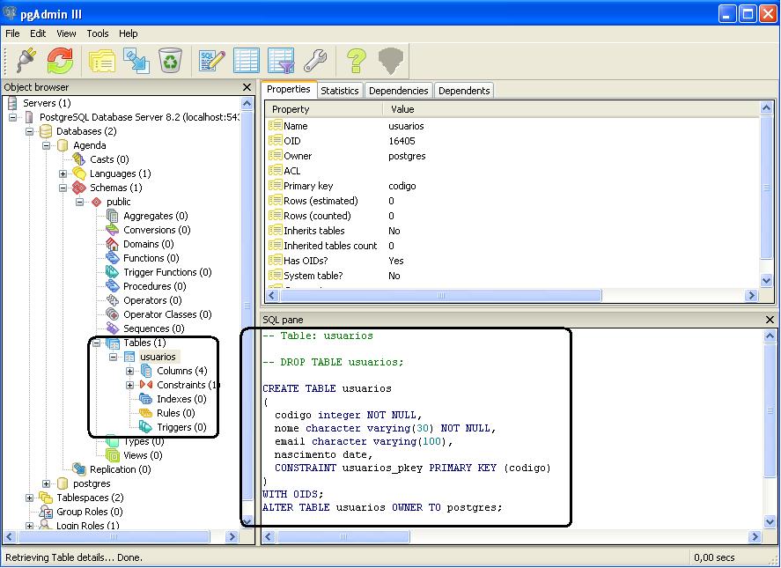Click the Value column header
The height and width of the screenshot is (568, 781).
coord(571,109)
